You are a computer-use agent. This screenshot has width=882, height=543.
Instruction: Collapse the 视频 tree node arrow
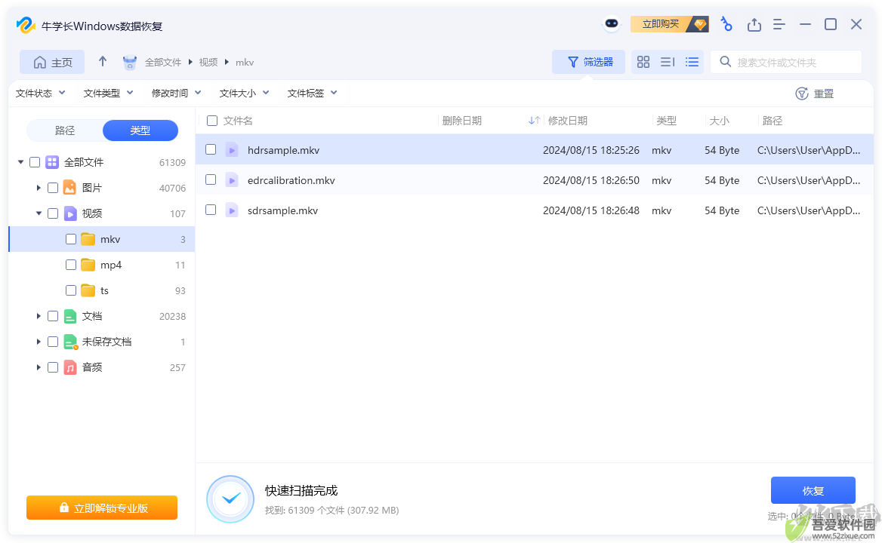tap(39, 213)
